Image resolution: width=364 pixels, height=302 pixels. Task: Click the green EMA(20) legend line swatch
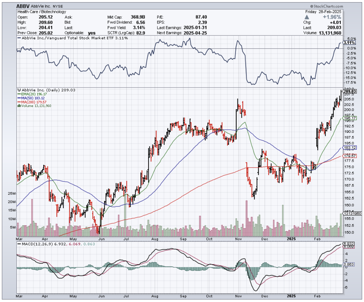point(19,94)
